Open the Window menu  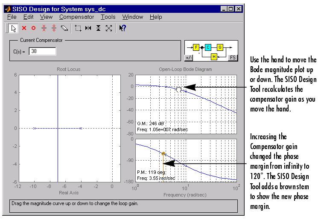(133, 17)
